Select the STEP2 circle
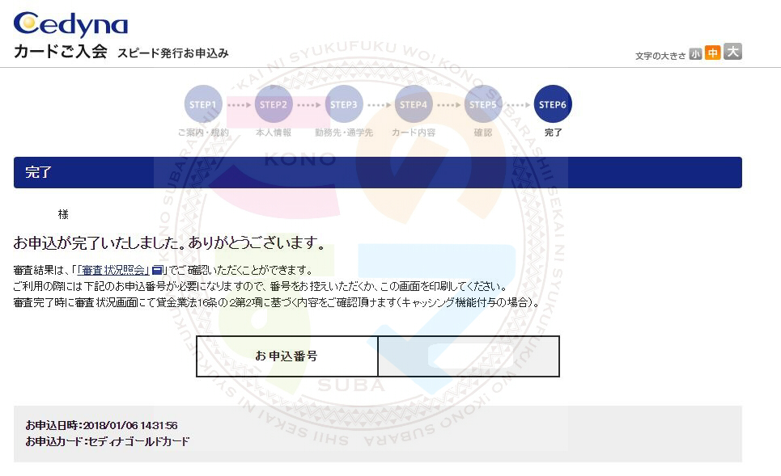Viewport: 781px width, 476px height. [274, 104]
